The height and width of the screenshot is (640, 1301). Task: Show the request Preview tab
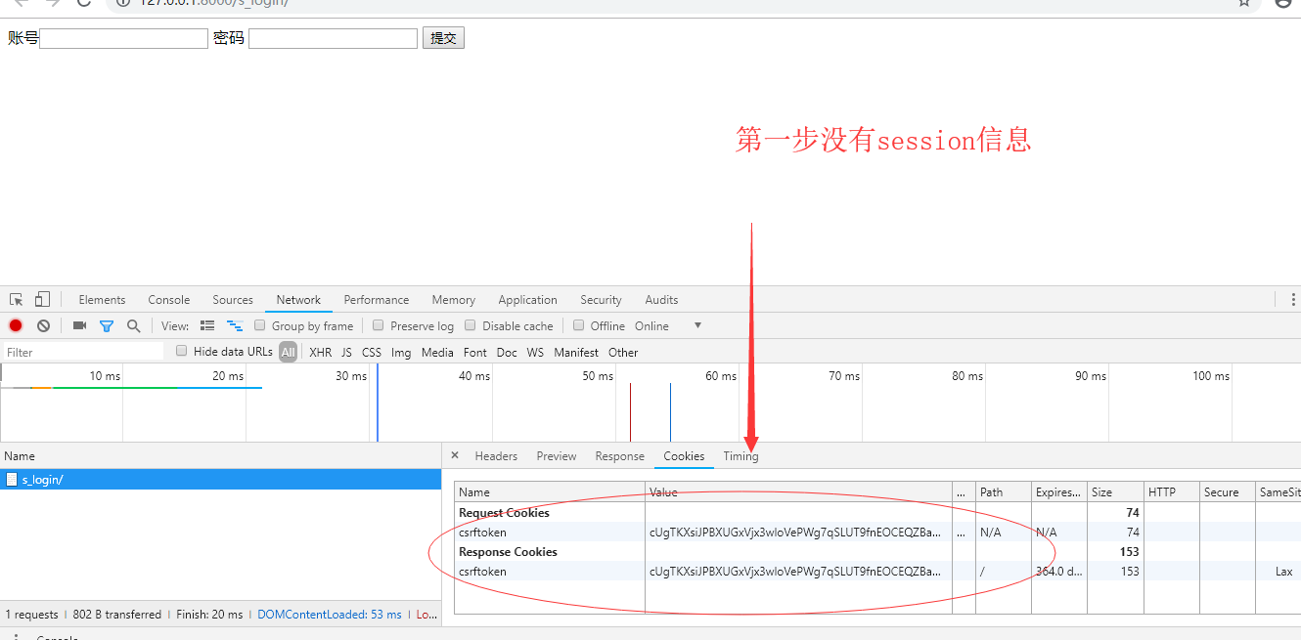point(557,456)
